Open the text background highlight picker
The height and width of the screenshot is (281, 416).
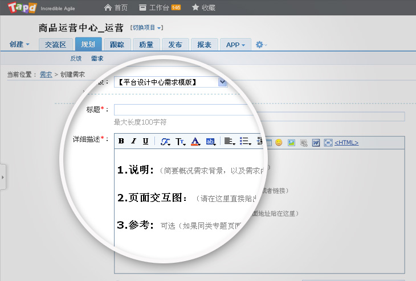tap(211, 142)
